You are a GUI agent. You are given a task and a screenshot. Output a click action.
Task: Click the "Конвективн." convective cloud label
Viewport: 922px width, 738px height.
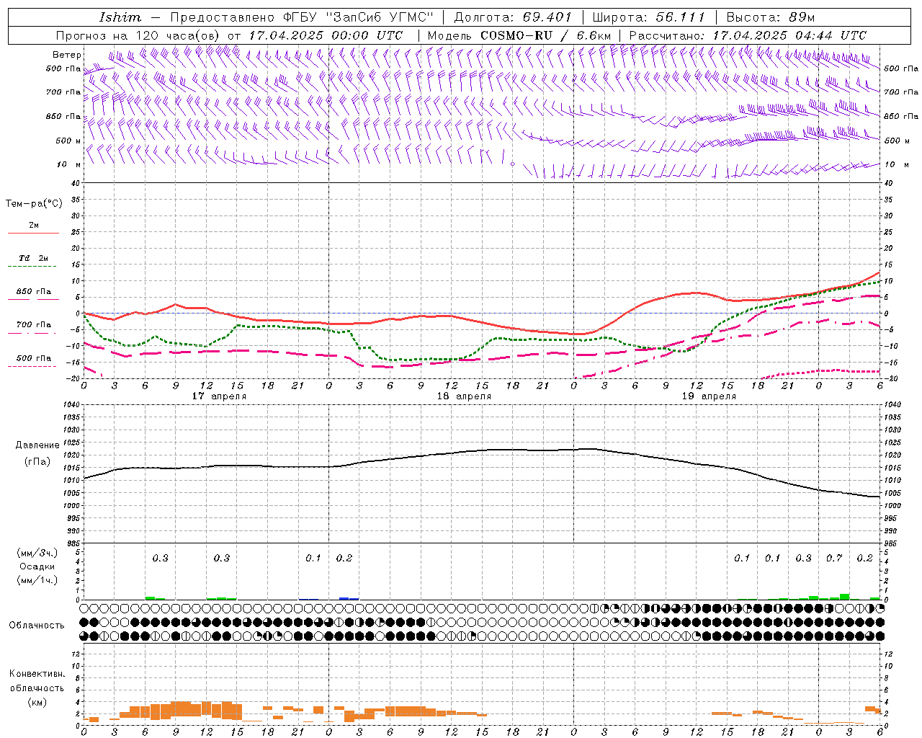coord(37,674)
